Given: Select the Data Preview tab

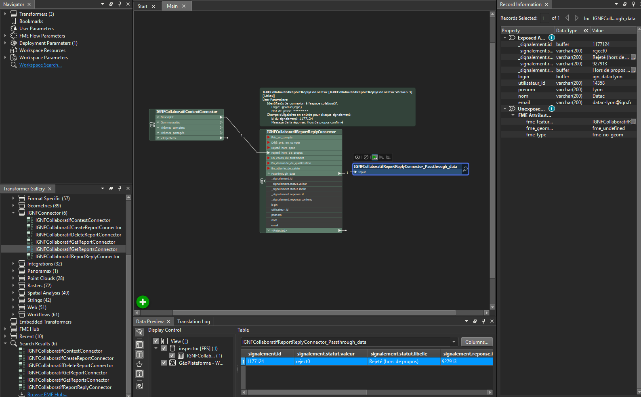Looking at the screenshot, I should click(150, 322).
